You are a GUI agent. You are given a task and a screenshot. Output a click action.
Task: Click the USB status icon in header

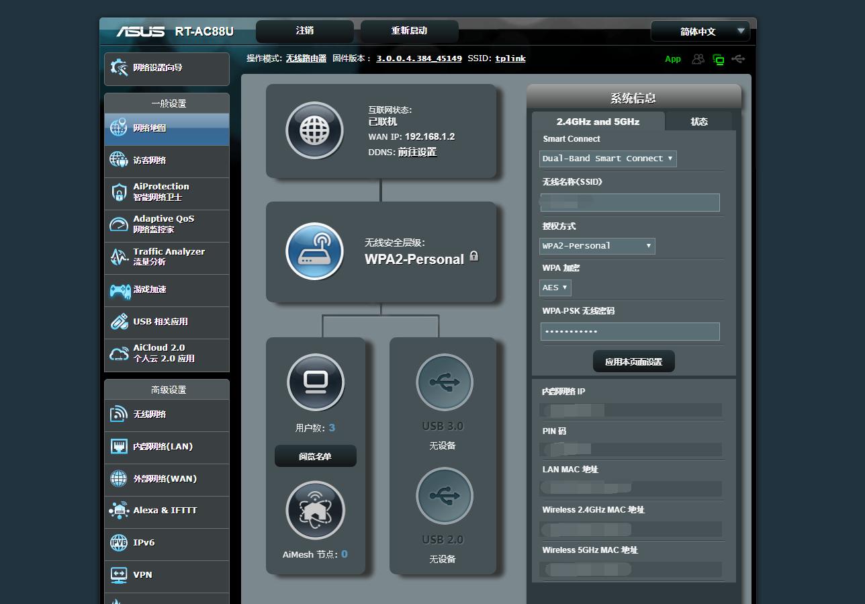(x=738, y=59)
